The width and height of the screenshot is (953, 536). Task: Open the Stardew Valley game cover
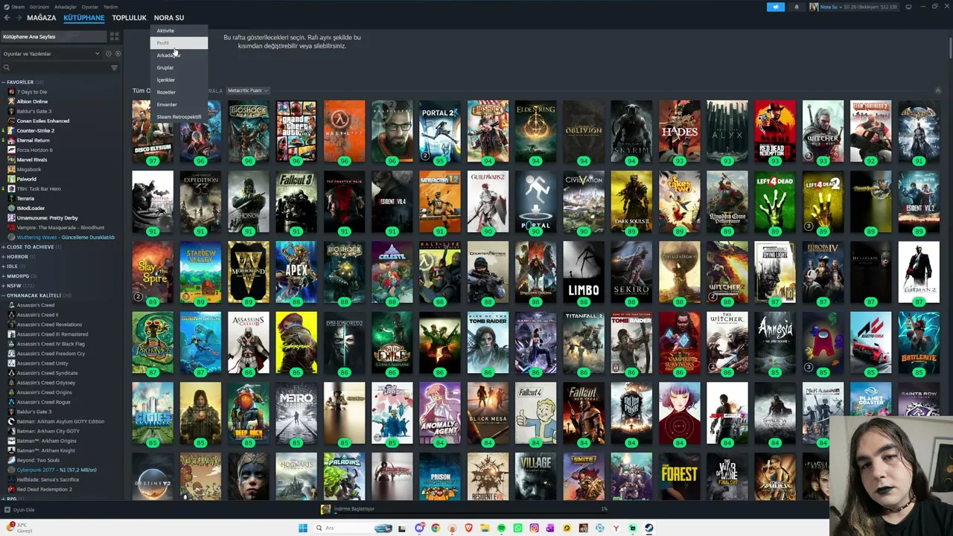pyautogui.click(x=200, y=272)
